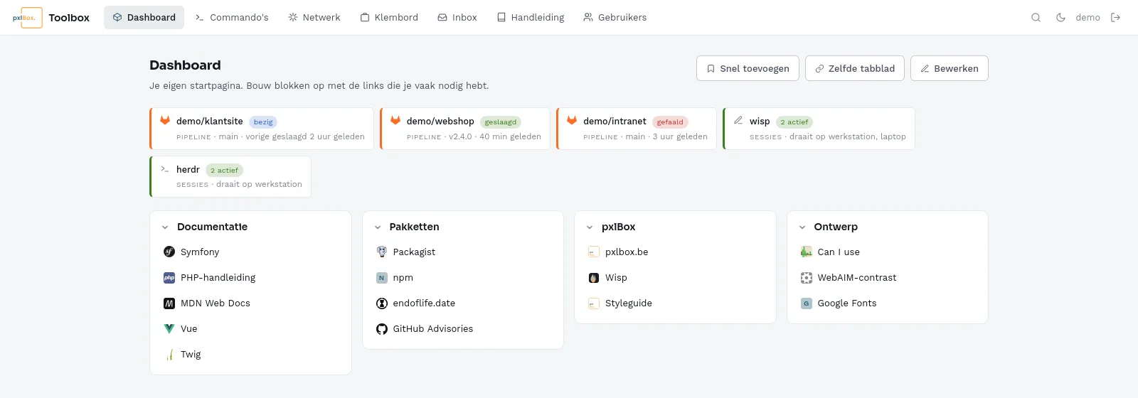Click the Wisp flame icon
1138x398 pixels.
[x=594, y=278]
